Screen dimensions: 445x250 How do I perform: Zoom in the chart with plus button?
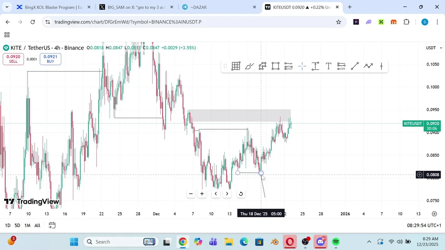click(202, 194)
